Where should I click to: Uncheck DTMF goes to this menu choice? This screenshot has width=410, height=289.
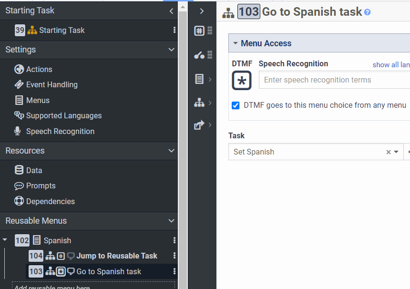(236, 105)
